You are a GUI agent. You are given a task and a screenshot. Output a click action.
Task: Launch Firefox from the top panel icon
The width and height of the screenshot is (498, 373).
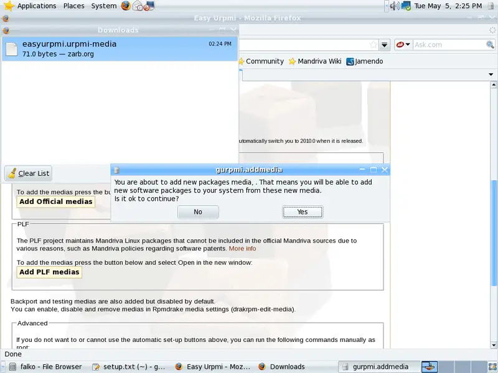[x=126, y=6]
